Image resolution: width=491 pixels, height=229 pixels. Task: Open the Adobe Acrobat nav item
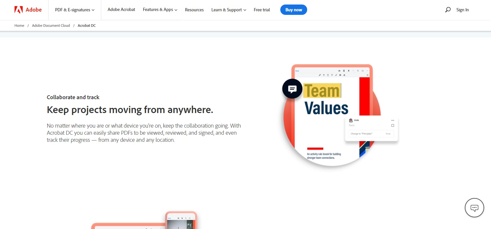pos(121,10)
